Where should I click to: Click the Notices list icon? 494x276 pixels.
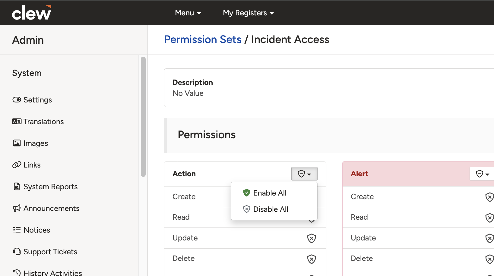click(x=17, y=230)
